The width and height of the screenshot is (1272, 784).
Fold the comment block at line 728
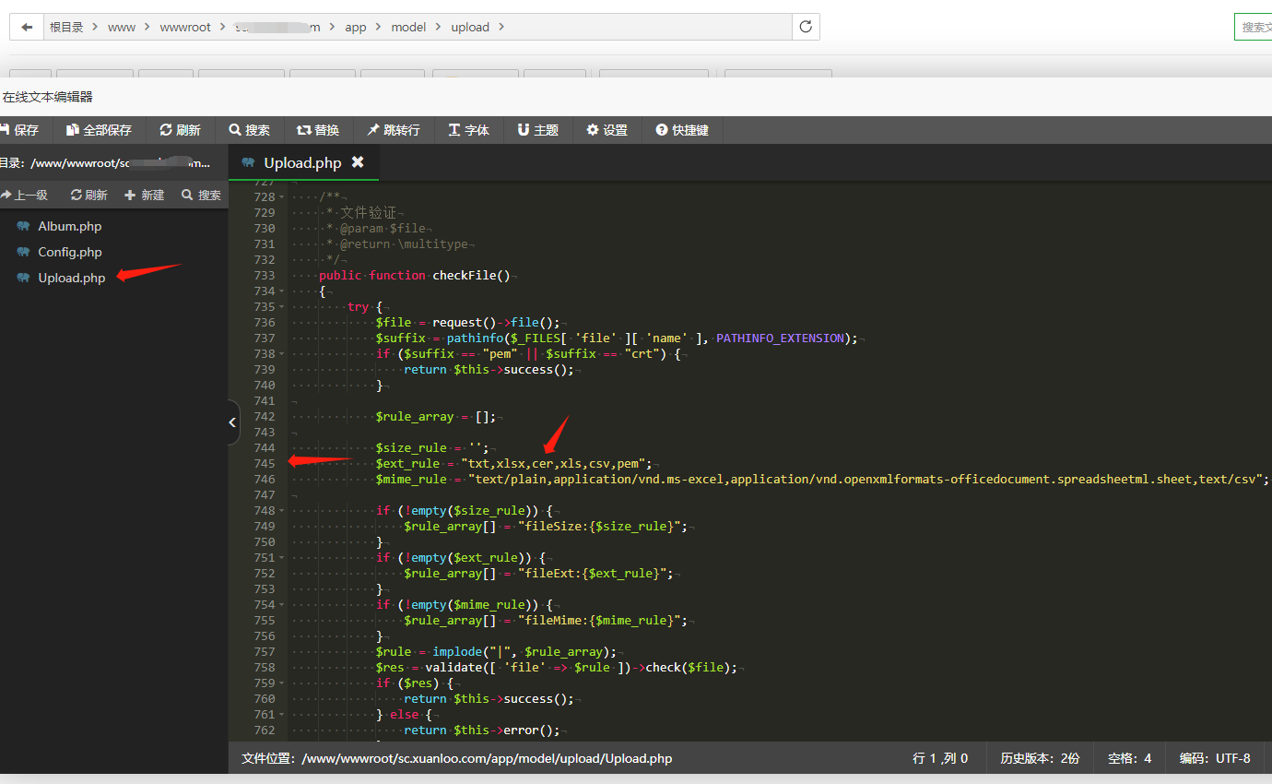[281, 197]
